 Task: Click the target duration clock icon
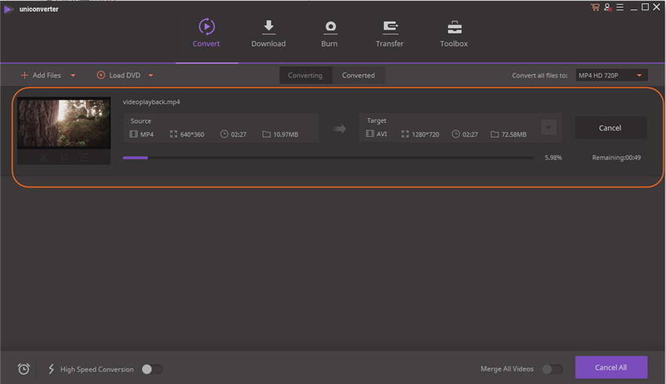pyautogui.click(x=456, y=134)
